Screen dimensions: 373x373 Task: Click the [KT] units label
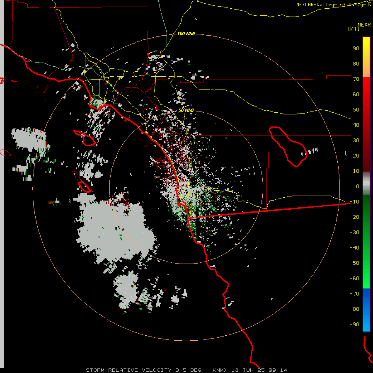354,29
